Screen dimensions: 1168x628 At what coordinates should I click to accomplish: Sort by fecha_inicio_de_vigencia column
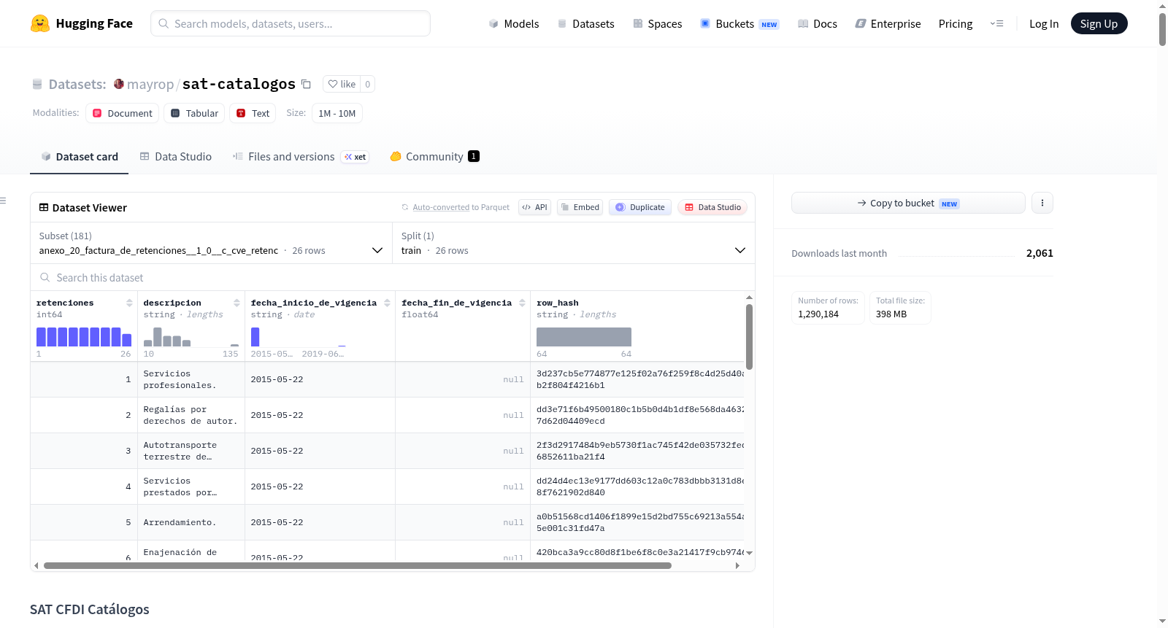point(387,303)
